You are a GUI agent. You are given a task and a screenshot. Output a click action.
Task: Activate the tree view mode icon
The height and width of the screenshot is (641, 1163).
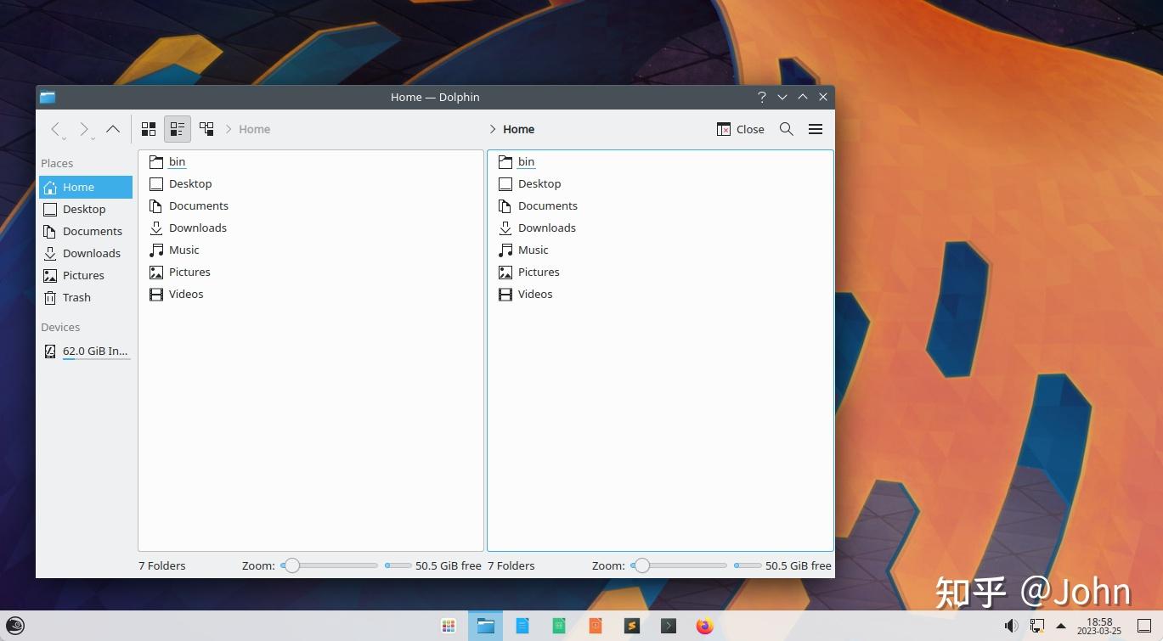pyautogui.click(x=206, y=128)
